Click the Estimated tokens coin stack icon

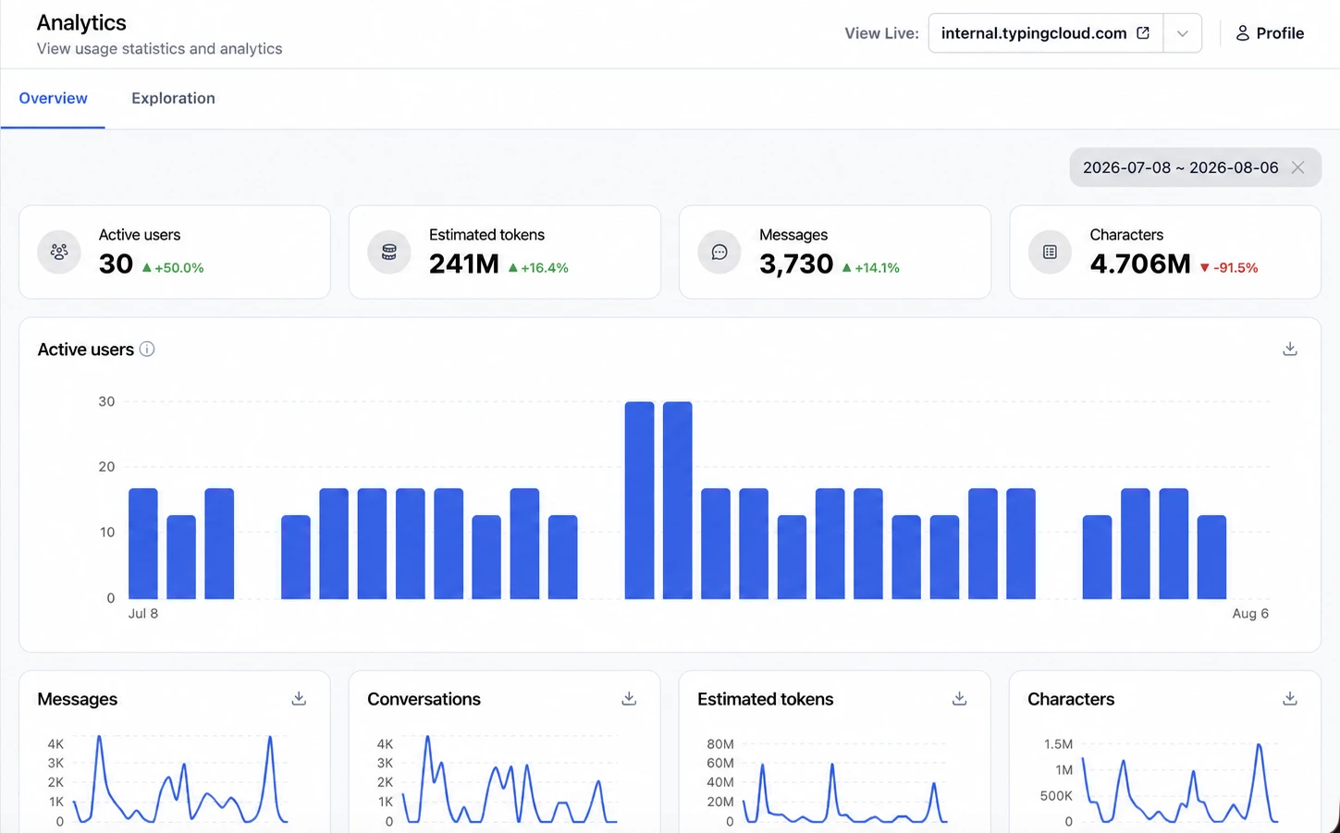389,251
